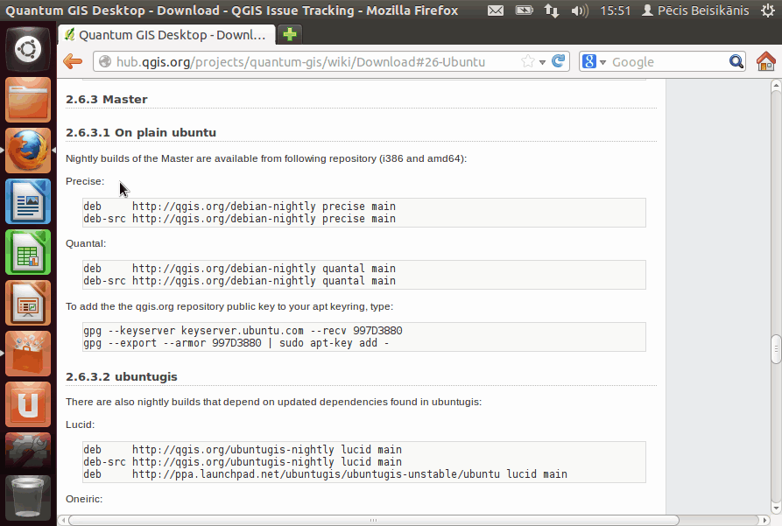Click the 'Oneiric:' label

84,499
